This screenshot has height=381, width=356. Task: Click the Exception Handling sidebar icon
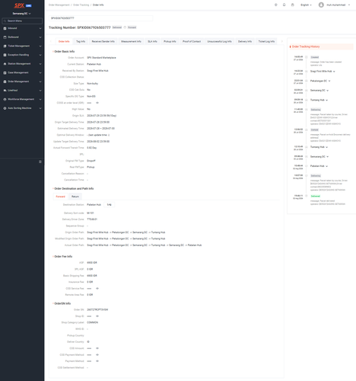(x=5, y=55)
